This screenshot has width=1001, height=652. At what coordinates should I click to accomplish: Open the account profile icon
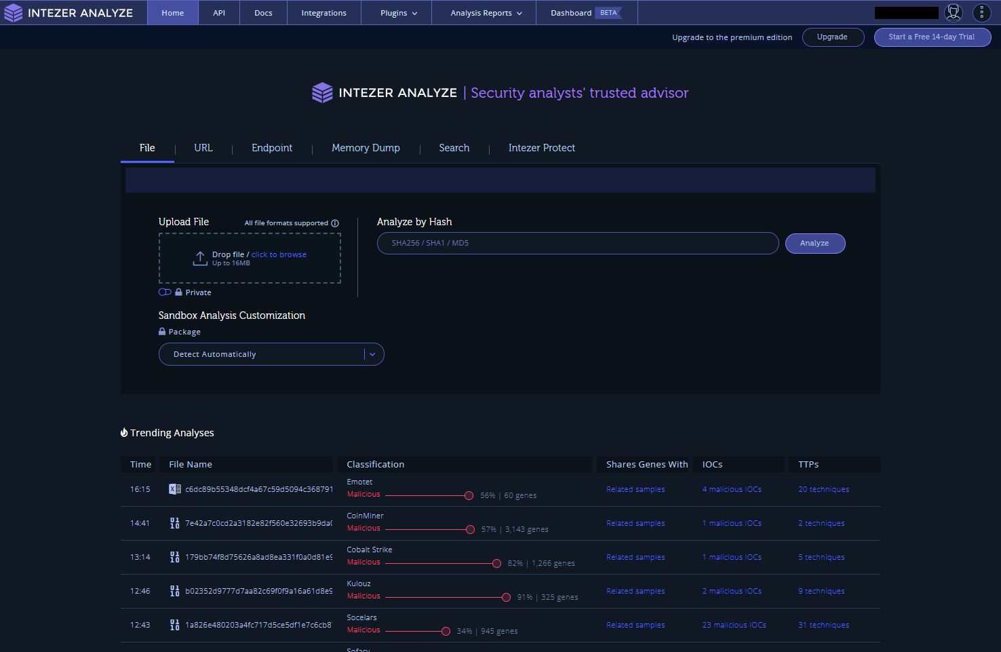tap(952, 12)
